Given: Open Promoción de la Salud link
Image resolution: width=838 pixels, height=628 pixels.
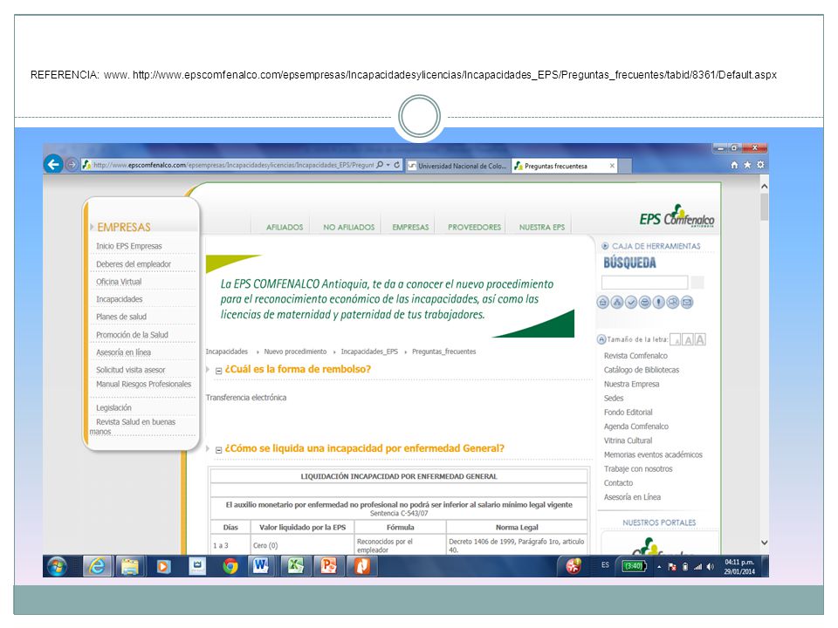Looking at the screenshot, I should [132, 335].
